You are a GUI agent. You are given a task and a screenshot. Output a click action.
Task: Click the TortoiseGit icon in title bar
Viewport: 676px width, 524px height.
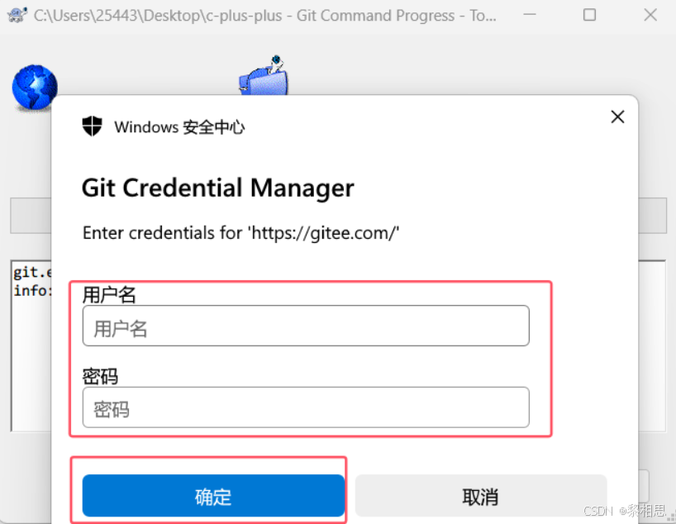(x=17, y=15)
